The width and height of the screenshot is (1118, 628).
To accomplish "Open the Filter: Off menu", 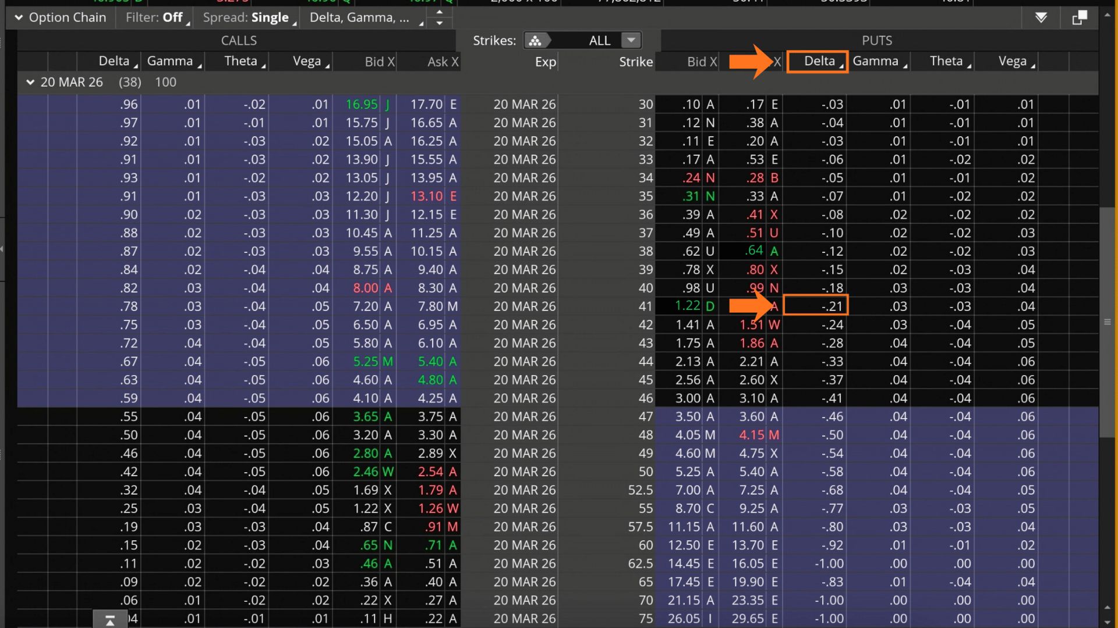I will coord(154,17).
